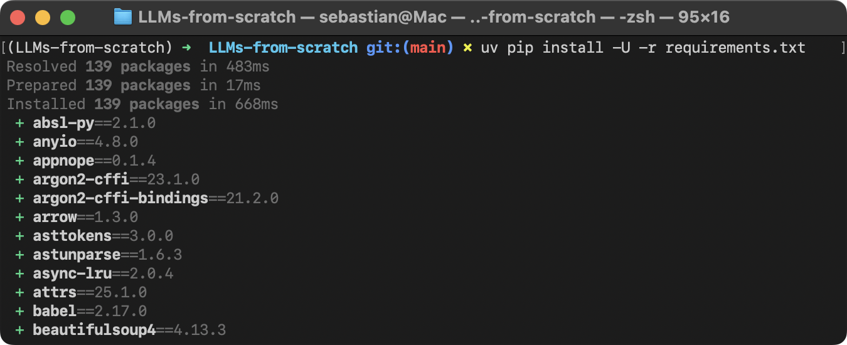Click the plus sign before absl-py
Viewport: 847px width, 345px height.
pyautogui.click(x=19, y=123)
